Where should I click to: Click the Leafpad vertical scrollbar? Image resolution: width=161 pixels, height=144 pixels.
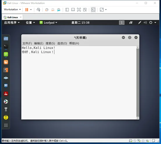[x=138, y=83]
